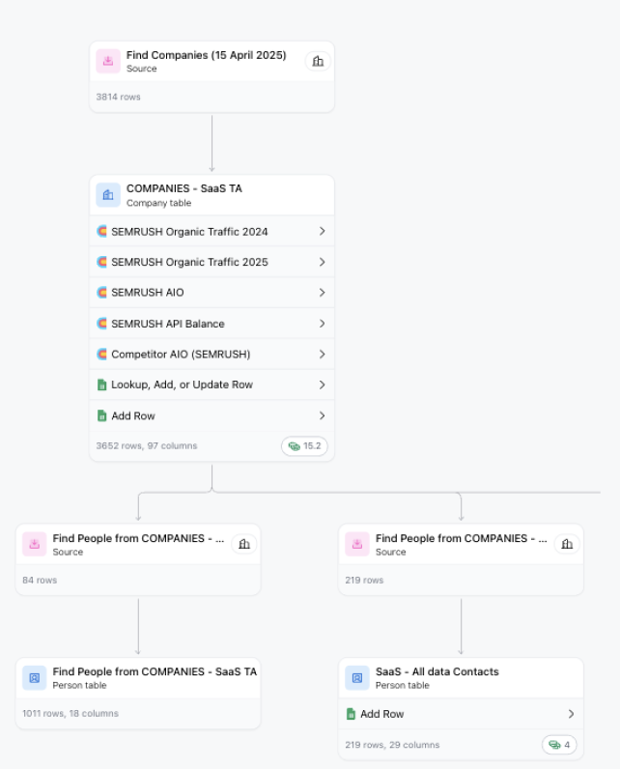Screen dimensions: 620x769
Task: Expand the SEMRUSH API Balance chevron
Action: pos(322,324)
